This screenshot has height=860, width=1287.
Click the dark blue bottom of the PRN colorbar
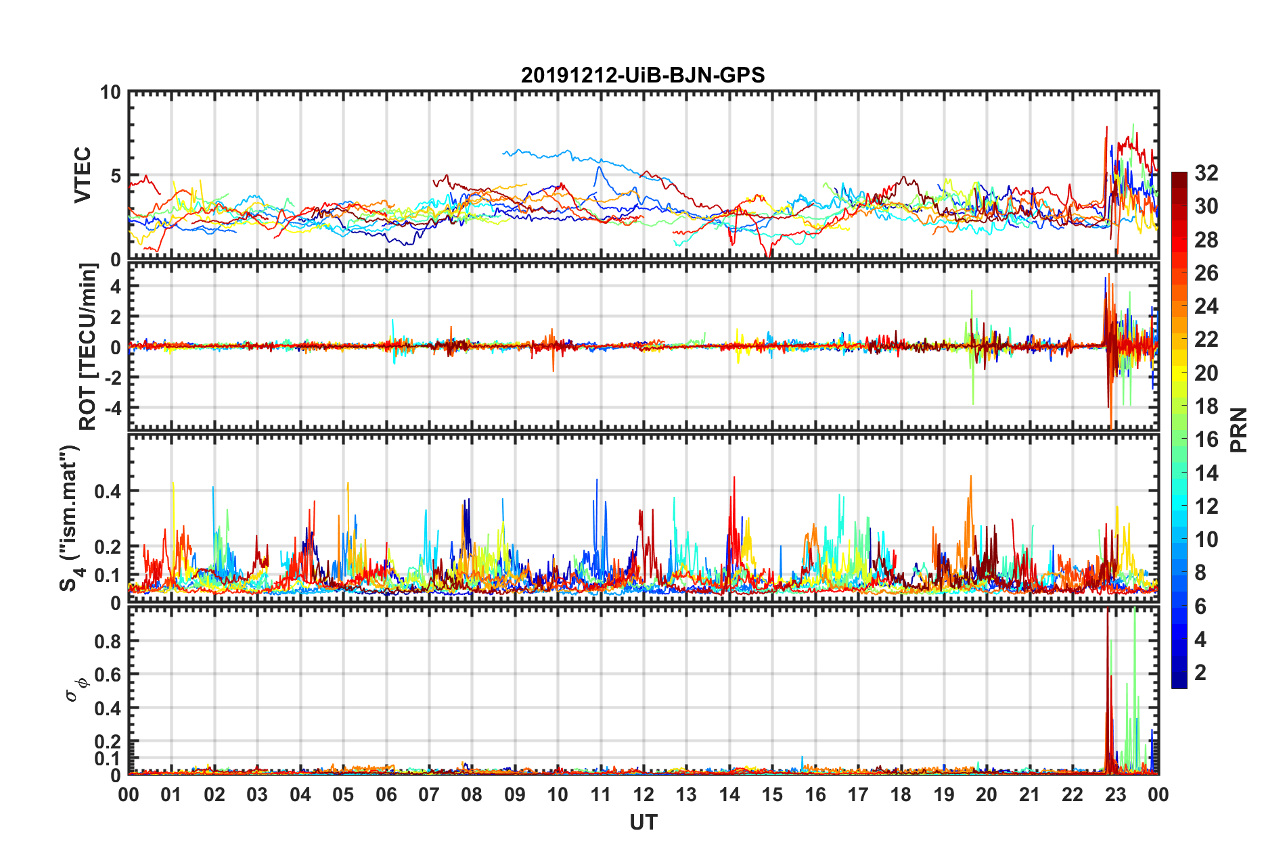click(x=1179, y=680)
